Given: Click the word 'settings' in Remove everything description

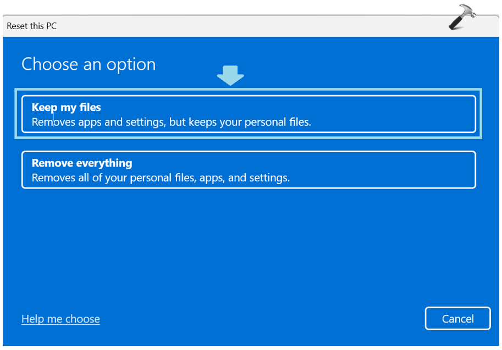Looking at the screenshot, I should pyautogui.click(x=271, y=178).
